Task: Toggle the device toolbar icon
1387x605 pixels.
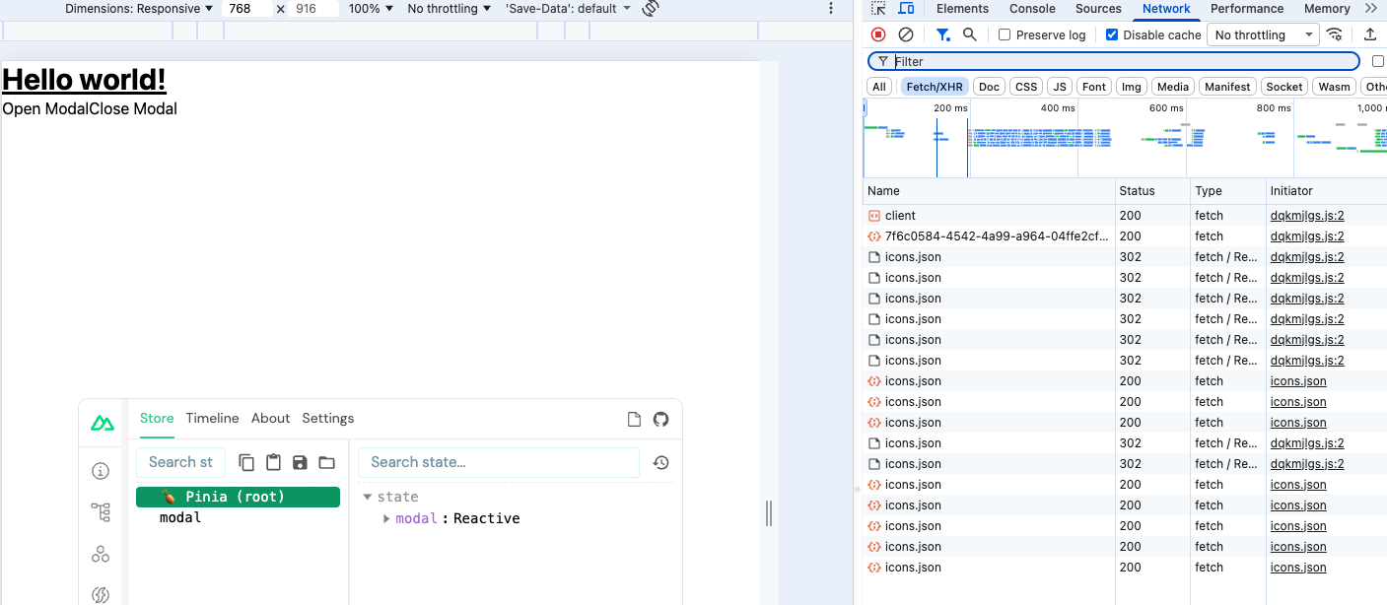Action: point(906,9)
